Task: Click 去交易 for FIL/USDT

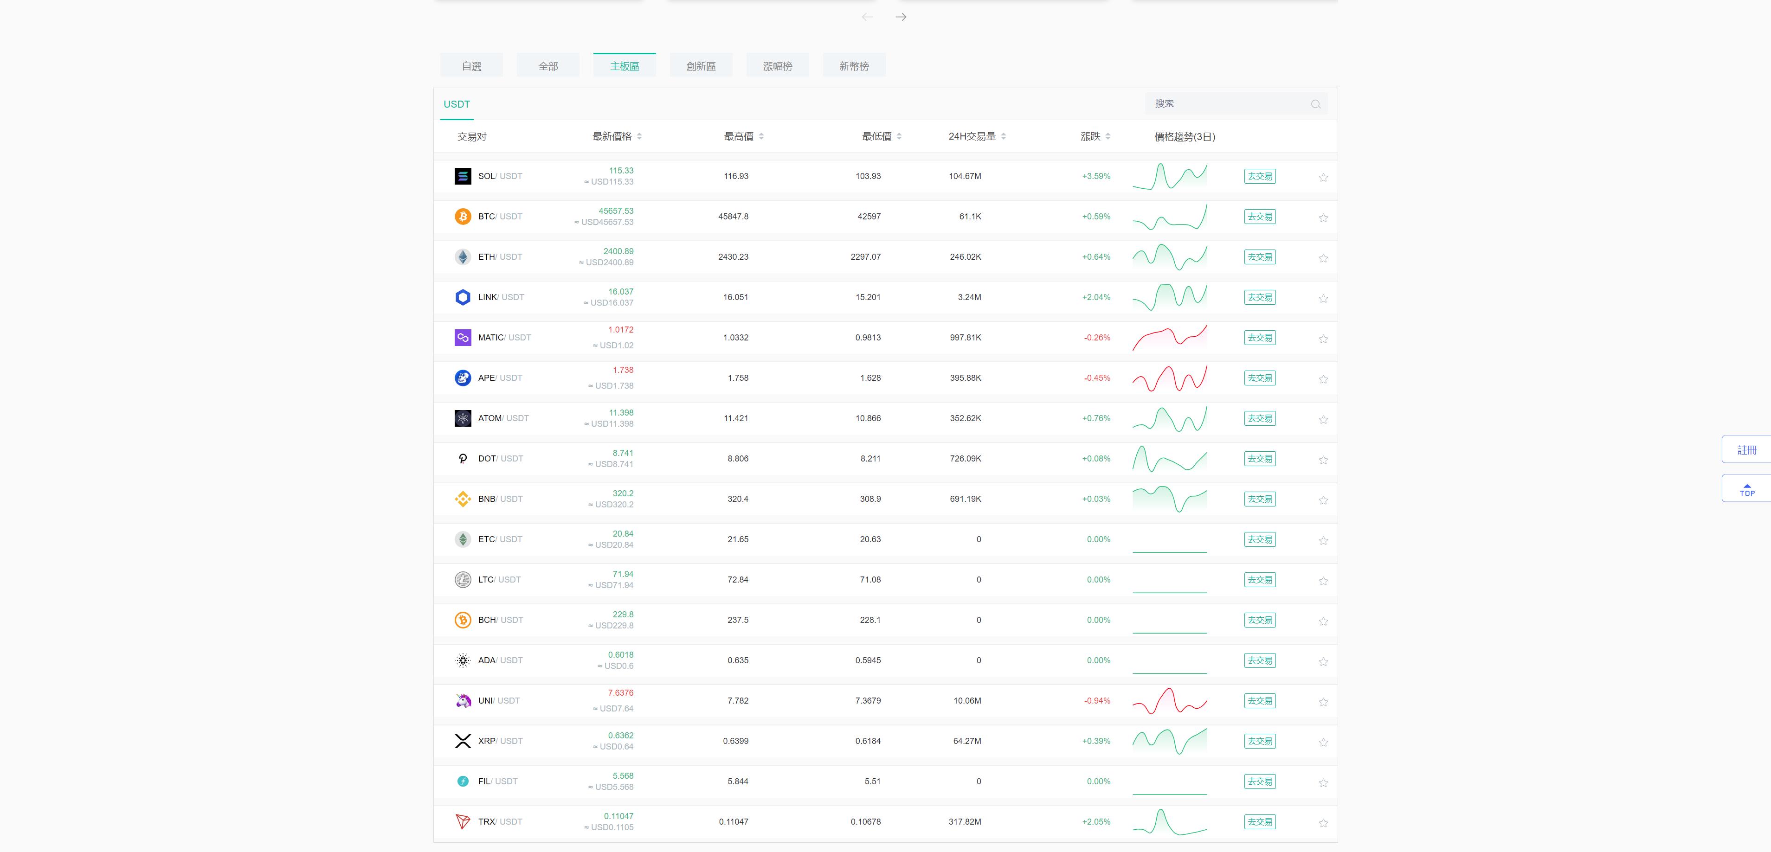Action: 1260,781
